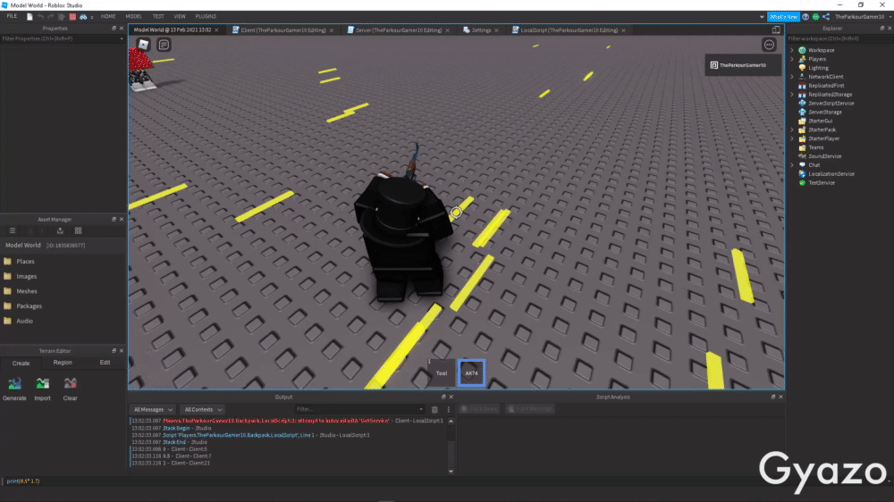
Task: Click the Lighting bulb icon in Explorer
Action: 802,68
